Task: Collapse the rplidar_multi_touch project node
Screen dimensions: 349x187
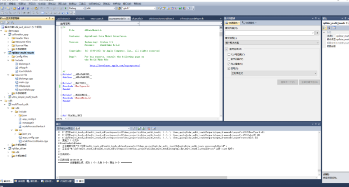Action: [5, 53]
